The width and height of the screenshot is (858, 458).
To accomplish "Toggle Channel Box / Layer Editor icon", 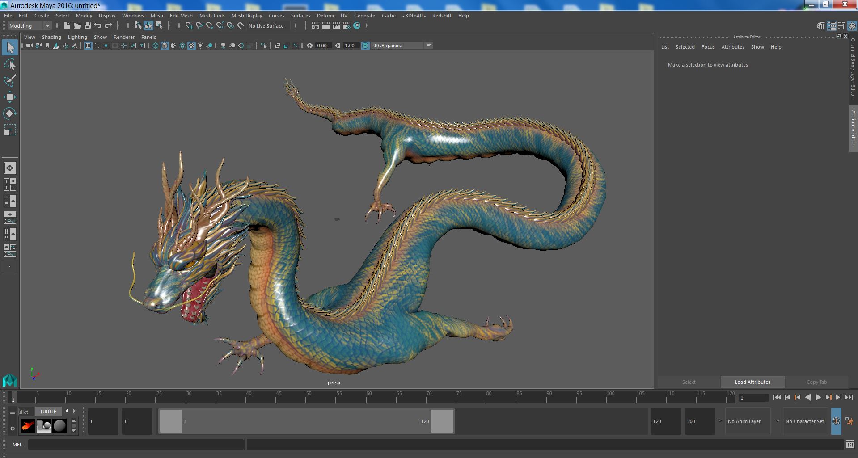I will click(x=852, y=26).
